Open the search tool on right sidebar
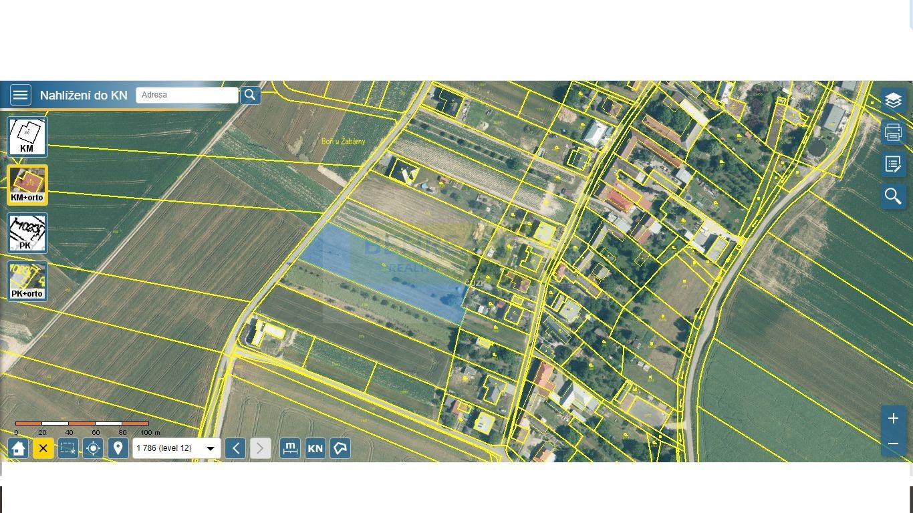 pyautogui.click(x=893, y=196)
